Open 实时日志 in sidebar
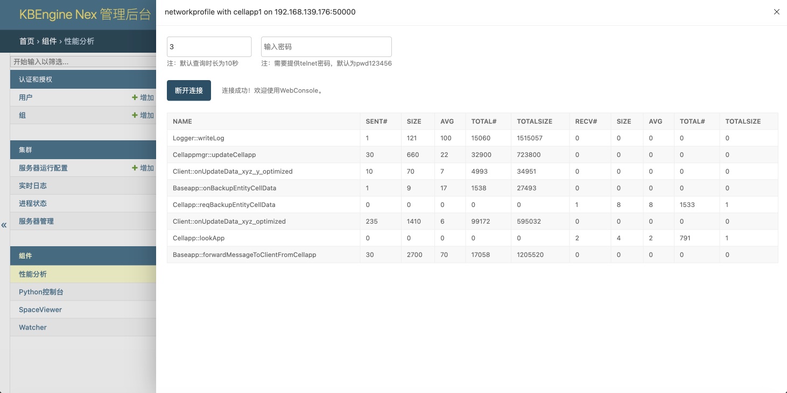787x393 pixels. coord(33,186)
